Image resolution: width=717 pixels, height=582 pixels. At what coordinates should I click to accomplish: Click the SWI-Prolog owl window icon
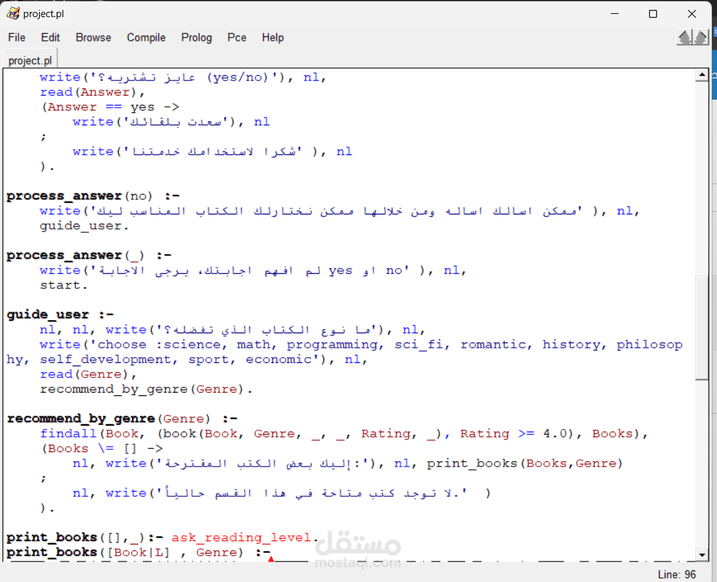[x=13, y=13]
